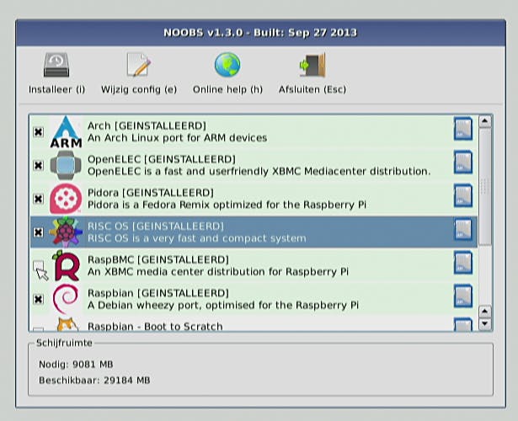Click the Raspbian Debian swirl logo
Image resolution: width=518 pixels, height=421 pixels.
tap(66, 299)
